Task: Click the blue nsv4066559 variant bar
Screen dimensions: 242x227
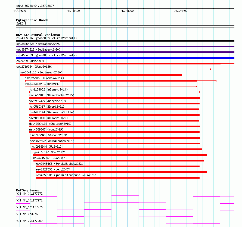Action: 125,58
